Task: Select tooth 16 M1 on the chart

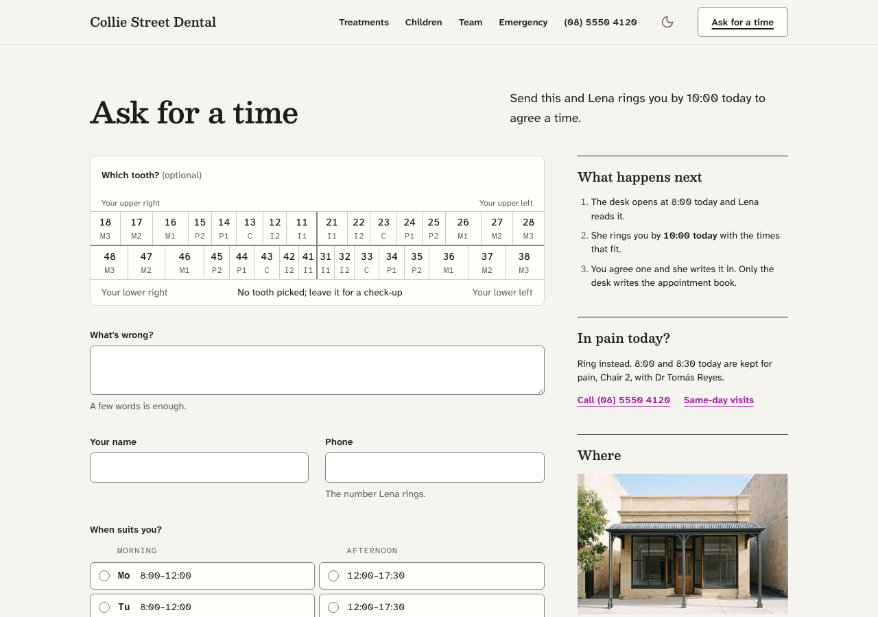Action: point(170,228)
